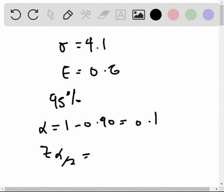
Task: Set pen color to purple
Action: 209,14
